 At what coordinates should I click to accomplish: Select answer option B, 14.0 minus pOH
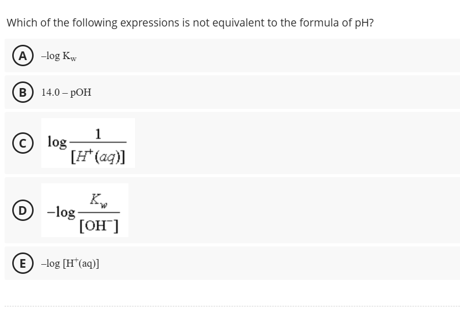tap(67, 92)
